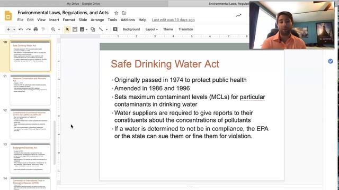Click the underlined word 'particular'
This screenshot has width=339, height=190.
point(252,97)
